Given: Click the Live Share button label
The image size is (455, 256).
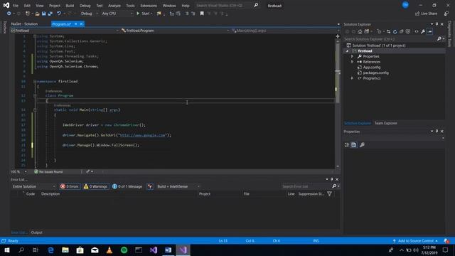Looking at the screenshot, I should tap(429, 14).
